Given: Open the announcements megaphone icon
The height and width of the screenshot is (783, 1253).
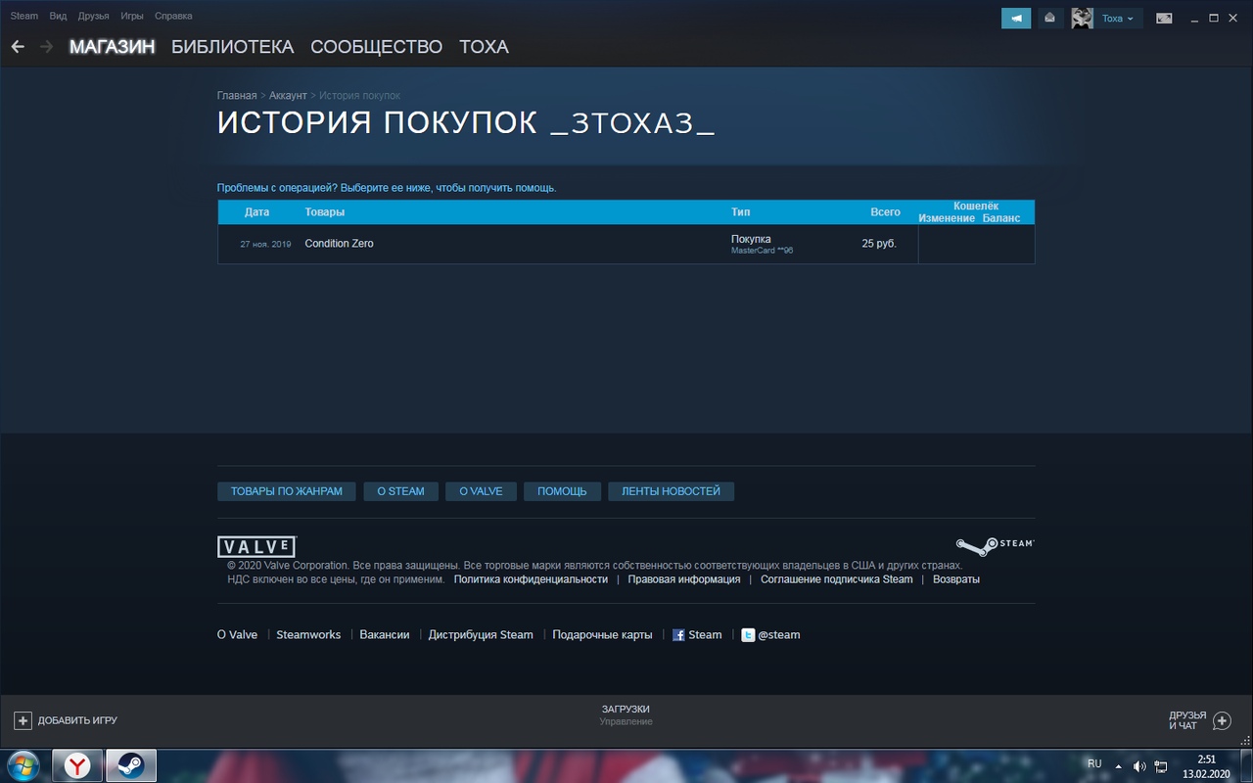Looking at the screenshot, I should [1015, 18].
